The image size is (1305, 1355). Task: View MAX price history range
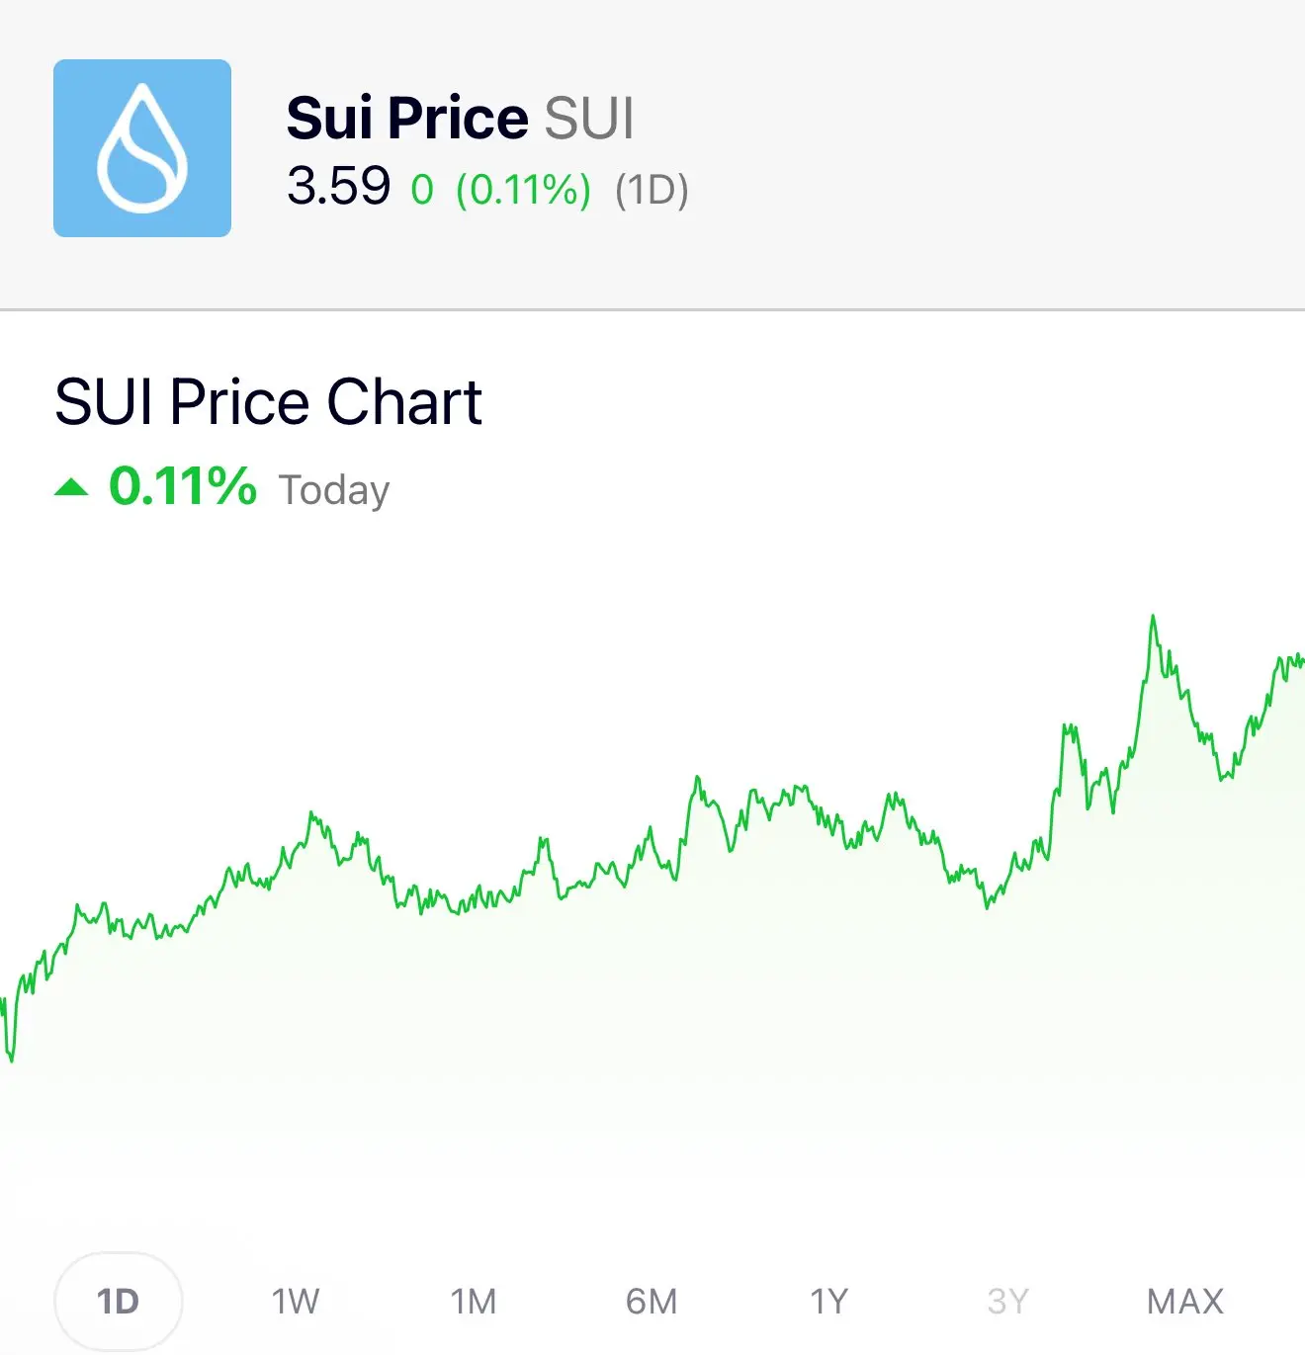1185,1301
